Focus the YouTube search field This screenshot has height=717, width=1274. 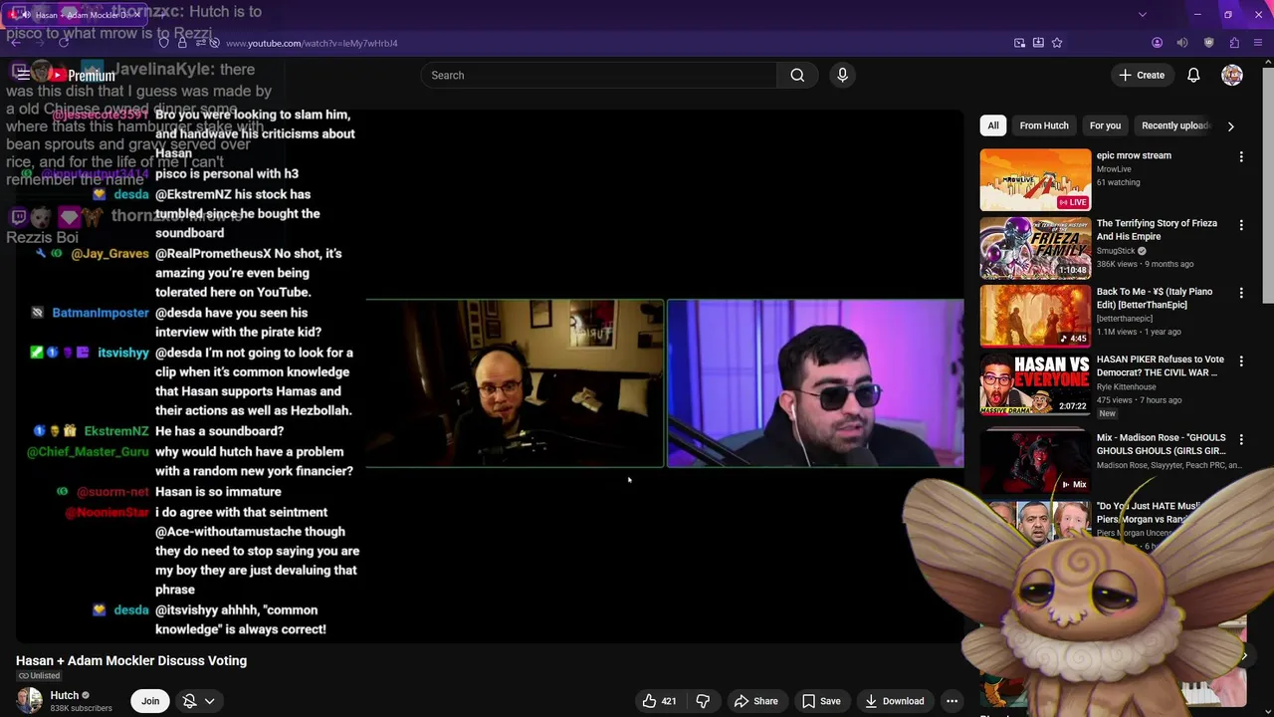pos(599,75)
